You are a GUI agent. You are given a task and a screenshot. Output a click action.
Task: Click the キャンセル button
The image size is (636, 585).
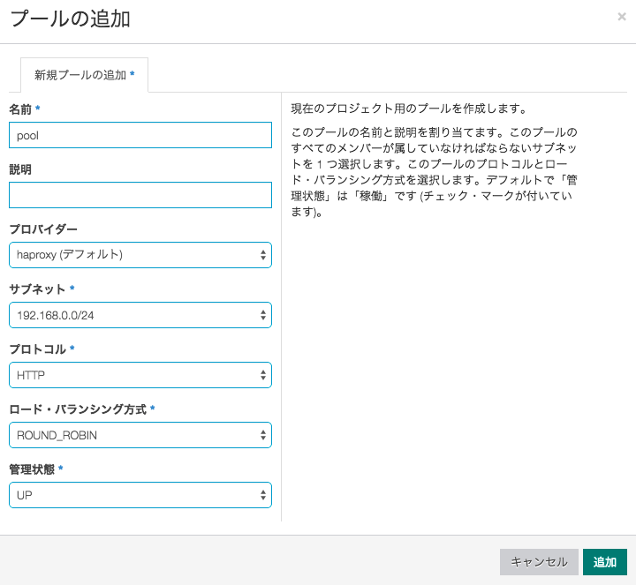pyautogui.click(x=539, y=562)
